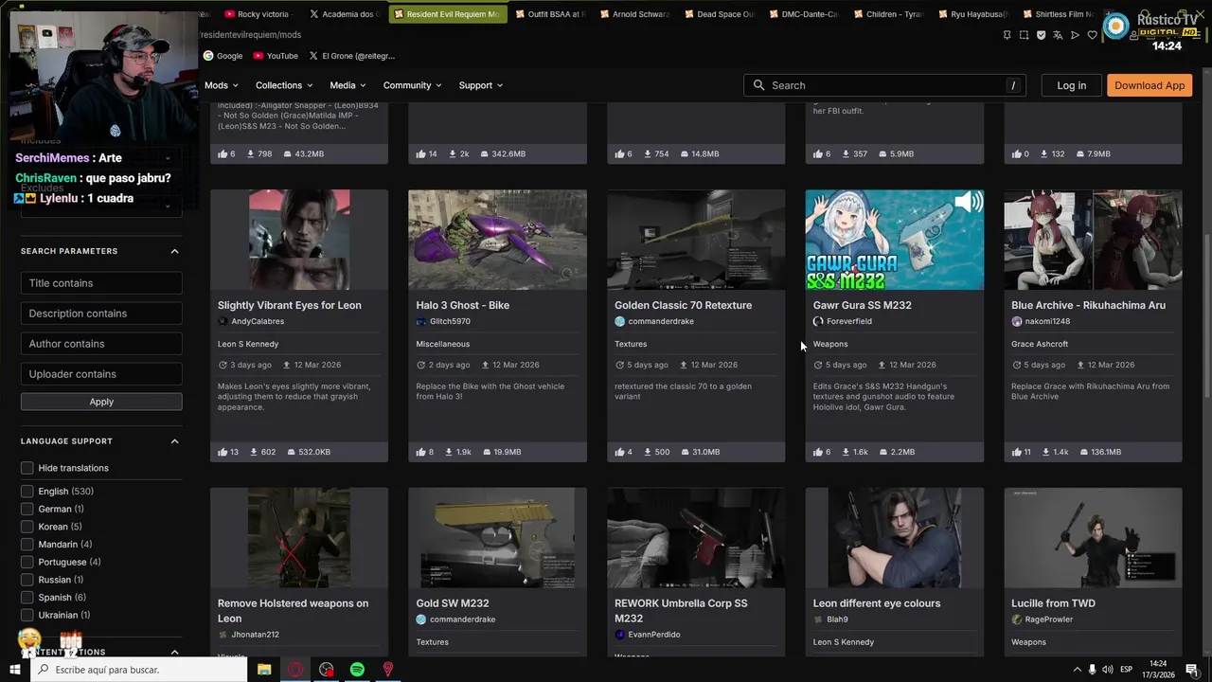Click the microphone icon in system tray

pos(1092,670)
